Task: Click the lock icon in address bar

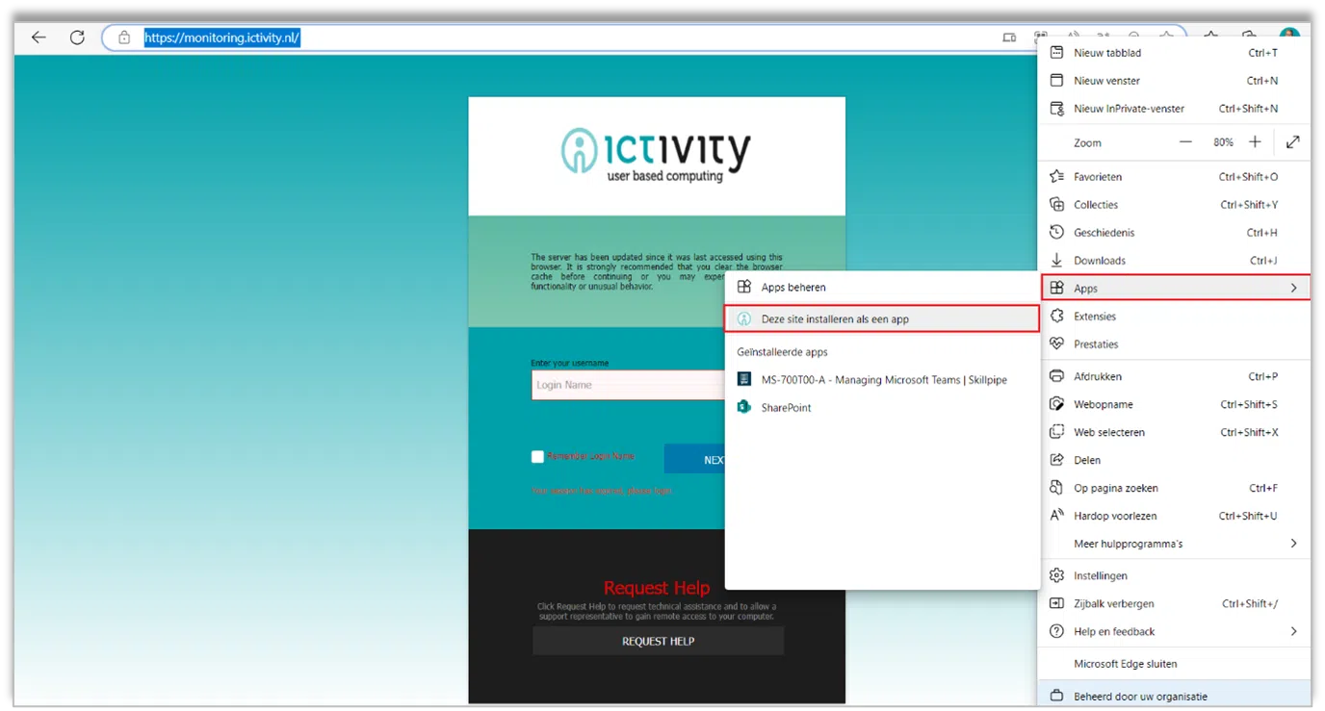Action: pos(124,38)
